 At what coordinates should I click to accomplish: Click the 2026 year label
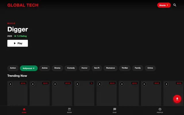point(9,36)
